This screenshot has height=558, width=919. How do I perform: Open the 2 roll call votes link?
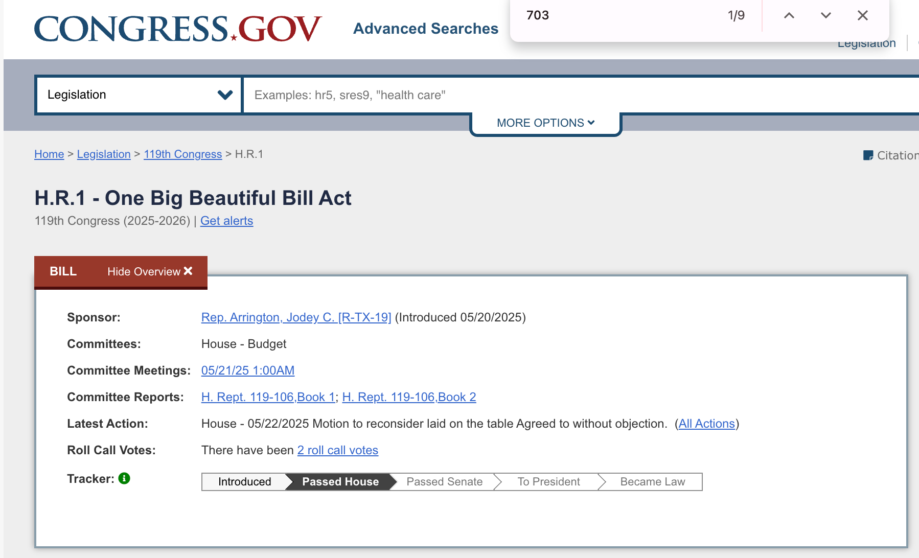338,450
